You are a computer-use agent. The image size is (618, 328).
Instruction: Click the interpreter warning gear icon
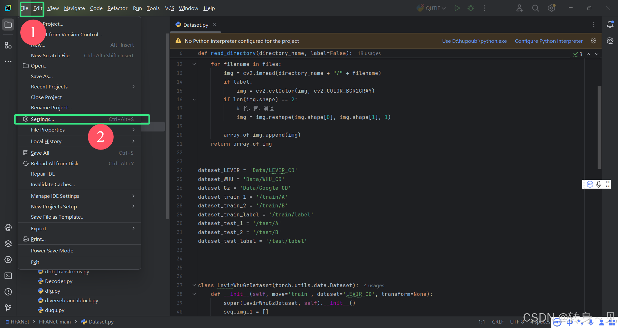pyautogui.click(x=594, y=41)
